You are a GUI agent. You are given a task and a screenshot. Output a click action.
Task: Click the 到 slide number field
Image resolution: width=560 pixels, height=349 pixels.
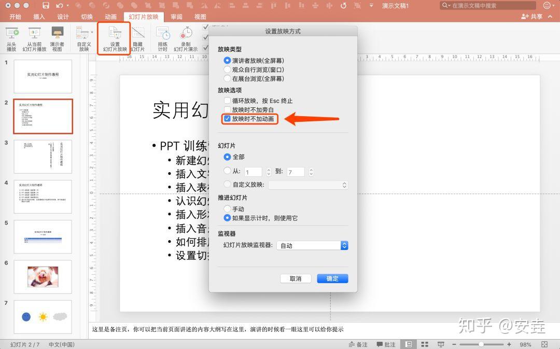[x=296, y=172]
